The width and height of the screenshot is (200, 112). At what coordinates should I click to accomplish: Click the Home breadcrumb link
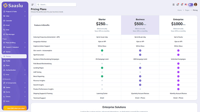click(x=179, y=10)
